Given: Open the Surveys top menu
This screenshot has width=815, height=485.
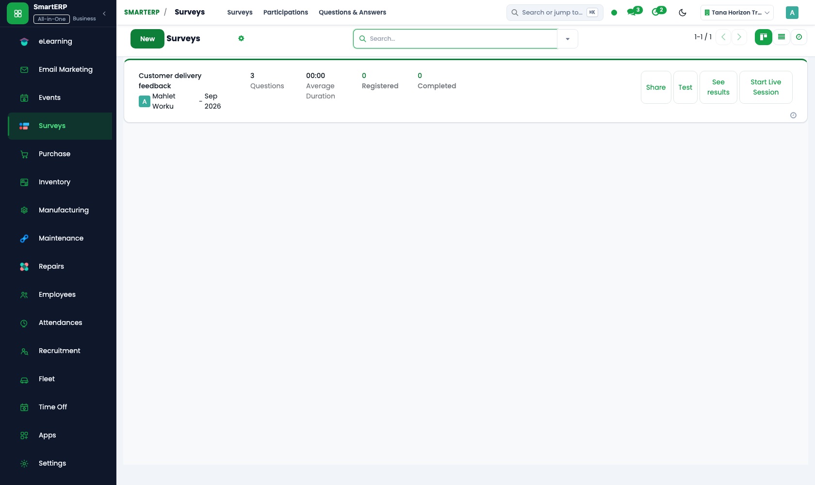Looking at the screenshot, I should tap(240, 12).
